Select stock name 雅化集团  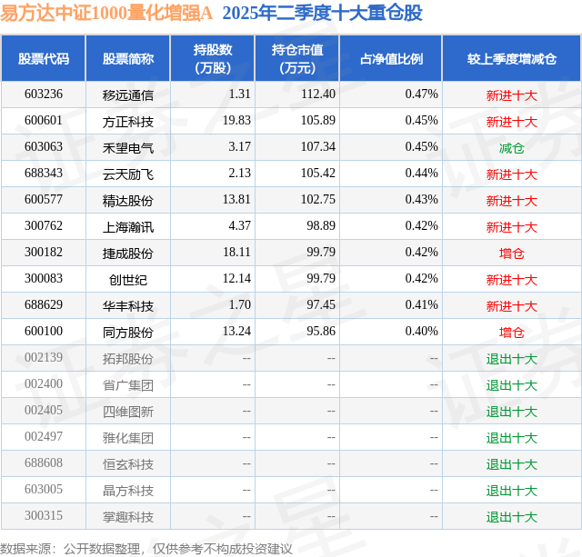pos(128,438)
